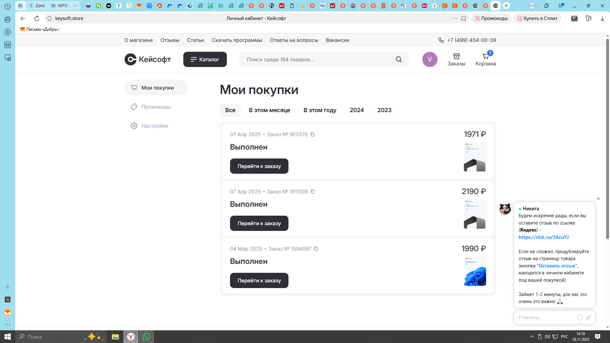Open Настройки in the sidebar
Viewport: 610px width, 343px height.
pos(155,126)
